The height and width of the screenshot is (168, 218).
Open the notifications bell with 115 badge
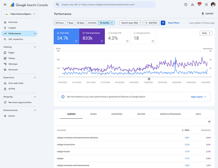199,4
